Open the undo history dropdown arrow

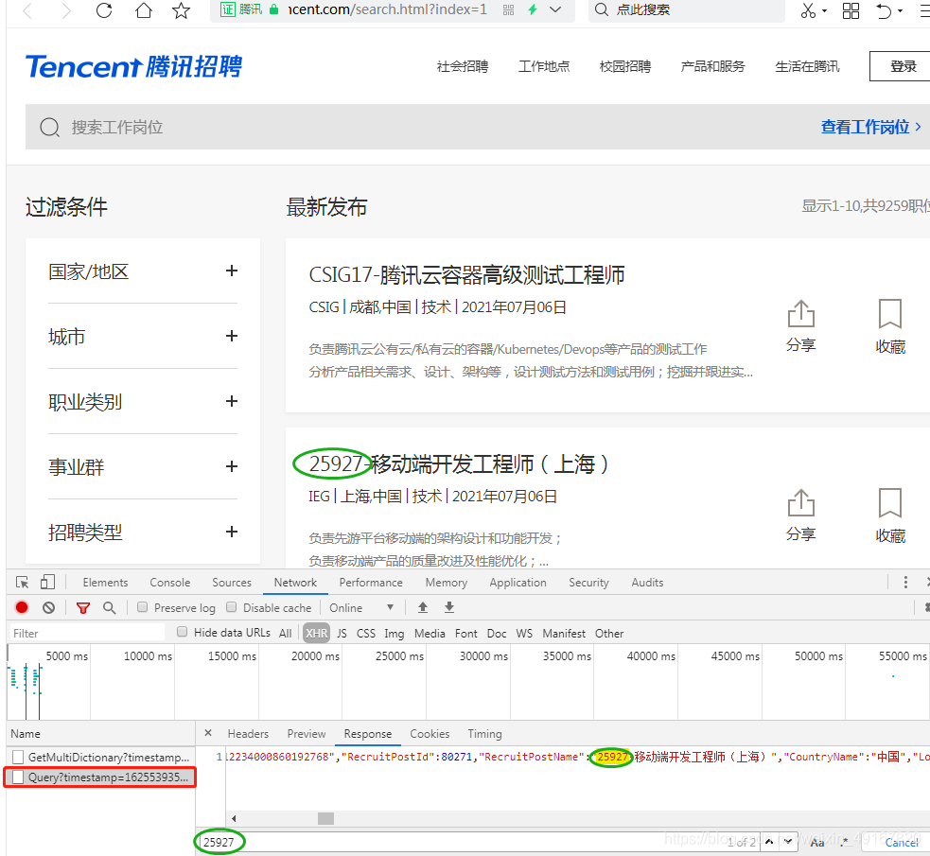click(900, 10)
